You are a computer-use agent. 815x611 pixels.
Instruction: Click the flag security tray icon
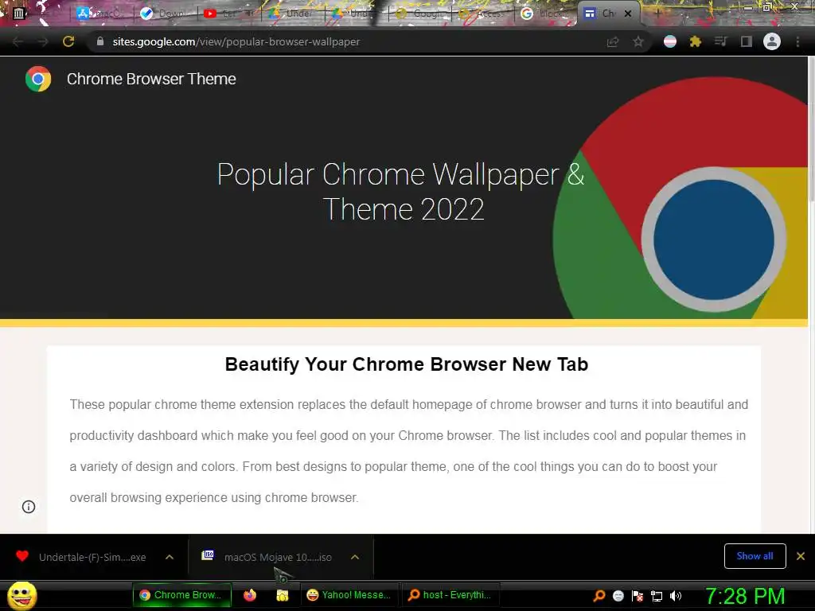(x=638, y=596)
